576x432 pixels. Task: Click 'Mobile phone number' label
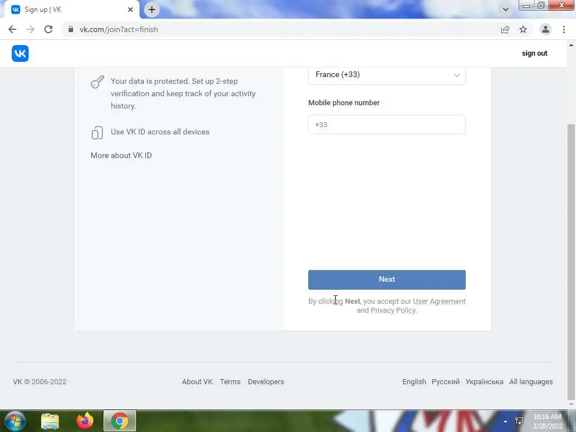(x=344, y=103)
